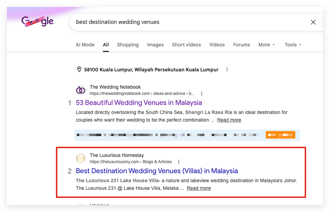Image resolution: width=330 pixels, height=212 pixels.
Task: Open three-dot menu for Wedding Notebook result
Action: click(x=202, y=94)
